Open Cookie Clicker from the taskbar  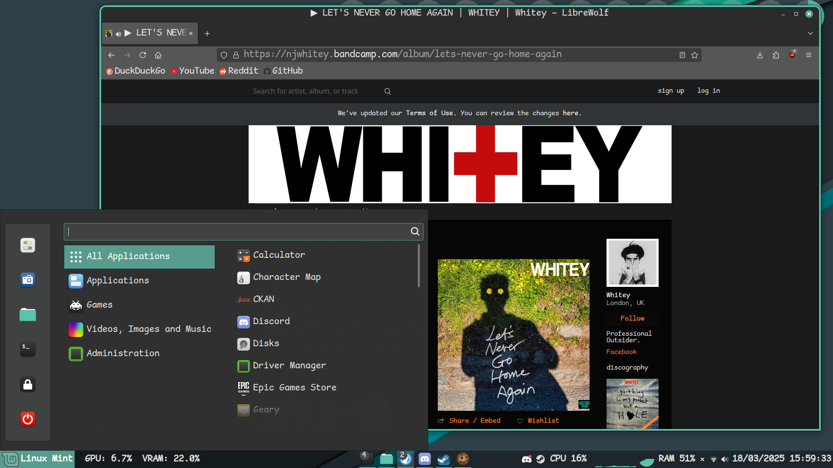point(463,459)
